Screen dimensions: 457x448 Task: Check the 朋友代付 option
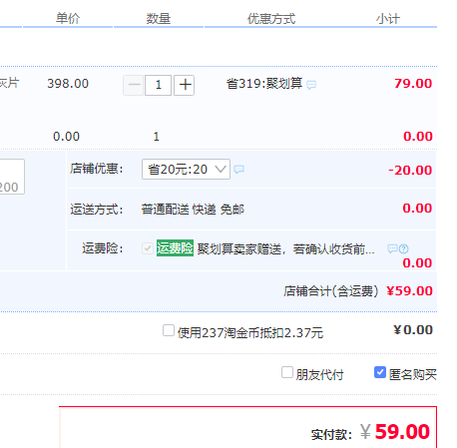(x=287, y=372)
